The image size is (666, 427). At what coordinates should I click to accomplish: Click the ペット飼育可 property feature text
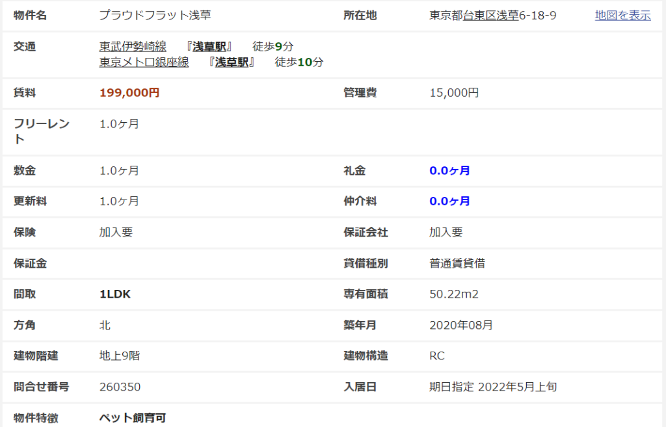132,418
